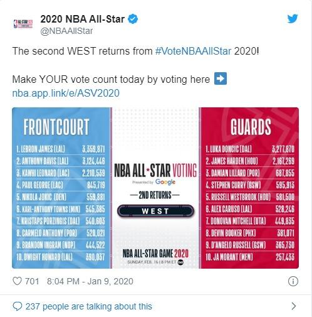Open the #VoteNBAAllStar hashtag
This screenshot has height=317, width=312.
[x=194, y=51]
